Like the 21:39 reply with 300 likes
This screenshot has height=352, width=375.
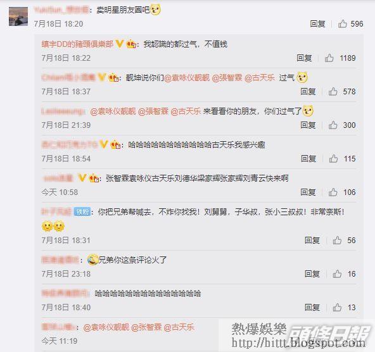[333, 125]
